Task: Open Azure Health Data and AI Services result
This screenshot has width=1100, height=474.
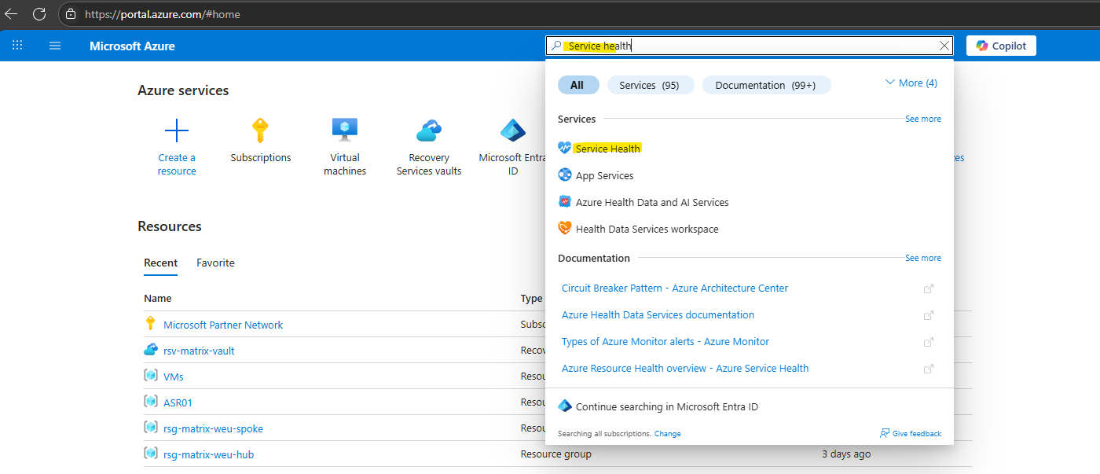Action: pyautogui.click(x=652, y=202)
